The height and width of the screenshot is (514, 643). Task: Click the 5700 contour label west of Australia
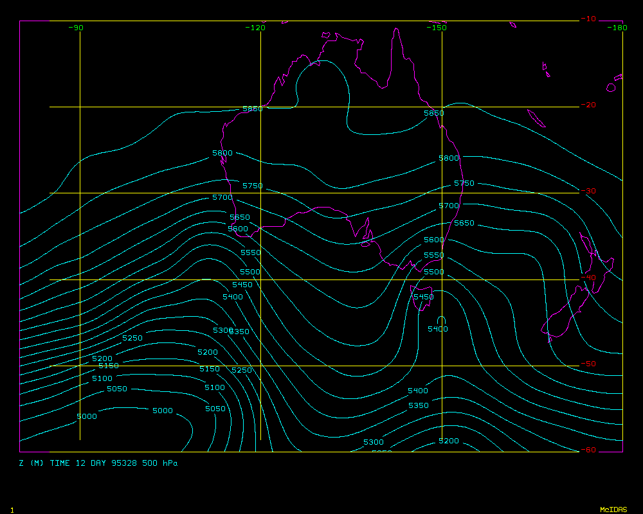point(222,197)
